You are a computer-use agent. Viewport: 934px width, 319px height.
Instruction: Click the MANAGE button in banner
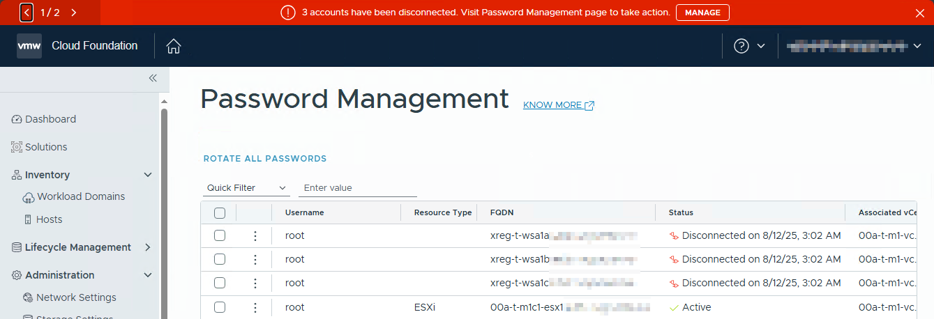(702, 13)
